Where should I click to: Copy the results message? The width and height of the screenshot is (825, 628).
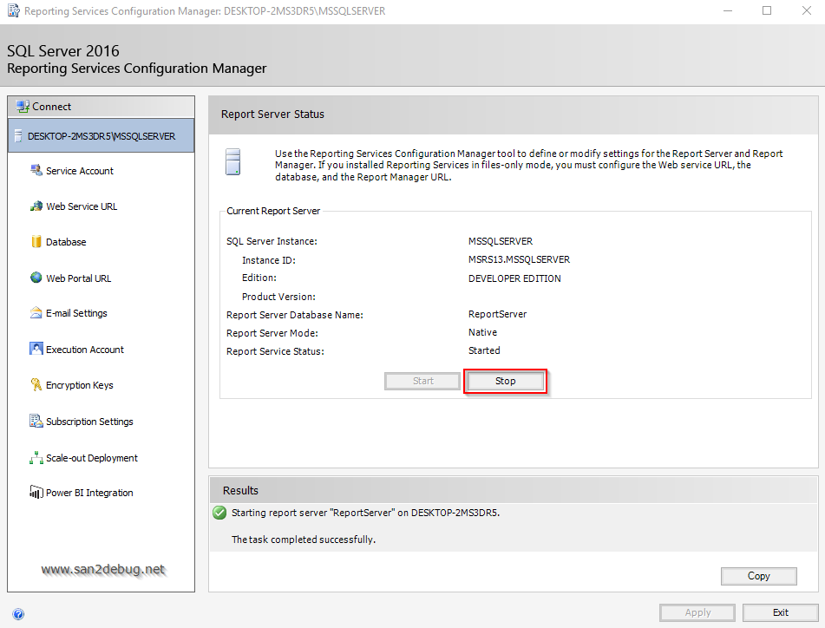point(758,576)
